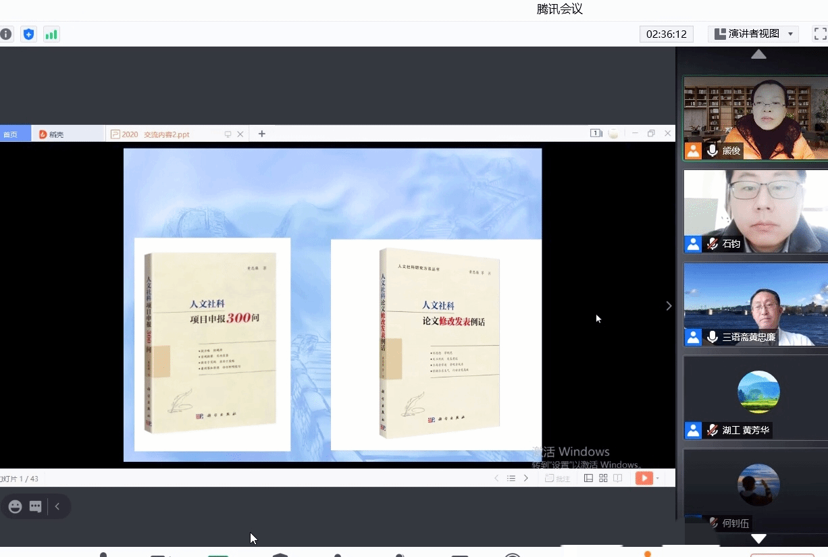Collapse the reaction bar with left chevron
The image size is (828, 557).
click(57, 506)
